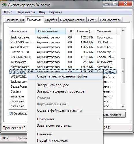Choose Создать файл дампа памяти

coord(65,110)
